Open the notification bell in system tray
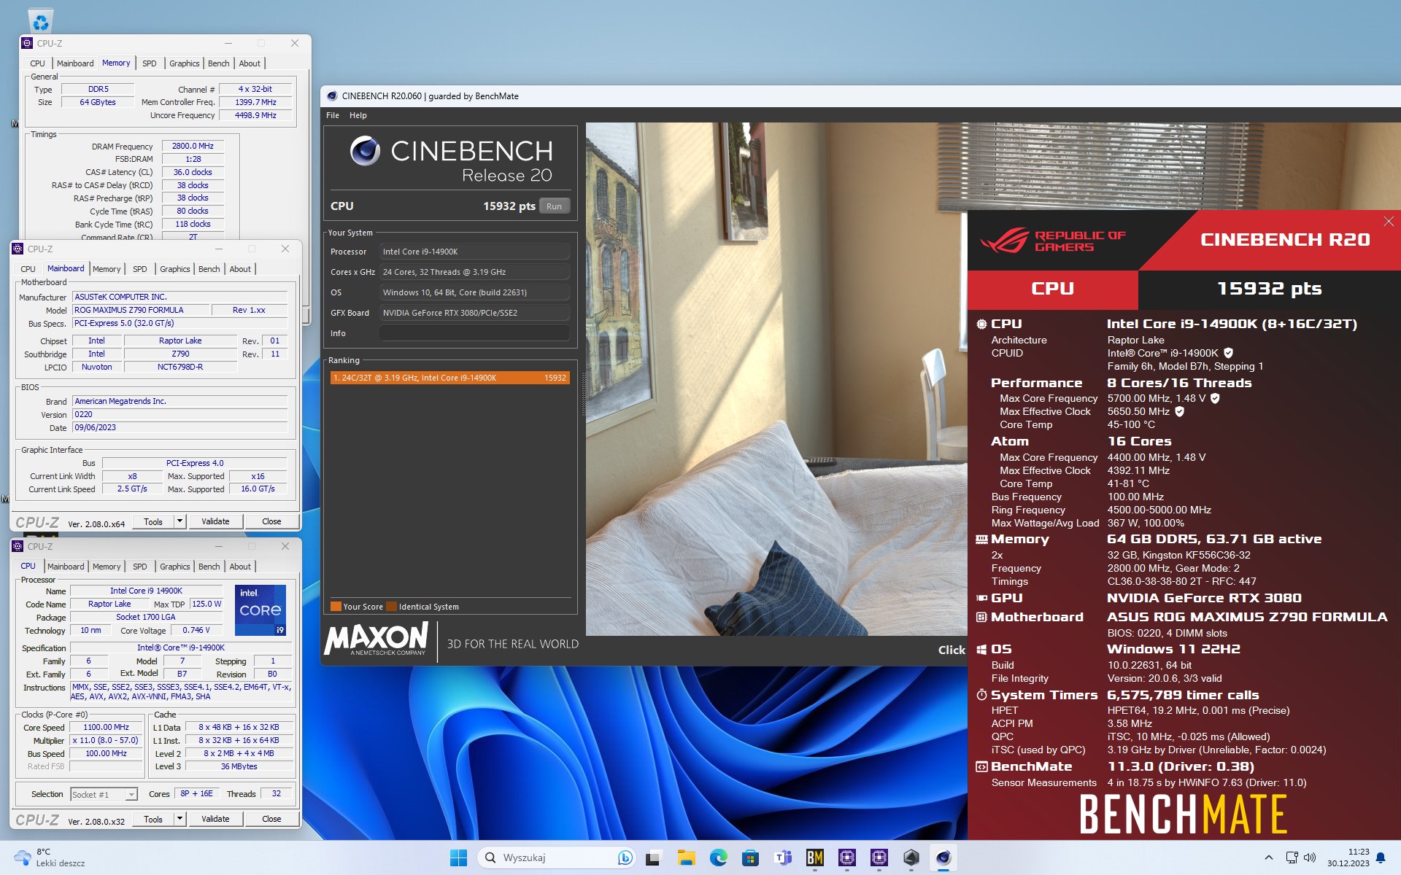Viewport: 1401px width, 875px height. click(x=1381, y=858)
